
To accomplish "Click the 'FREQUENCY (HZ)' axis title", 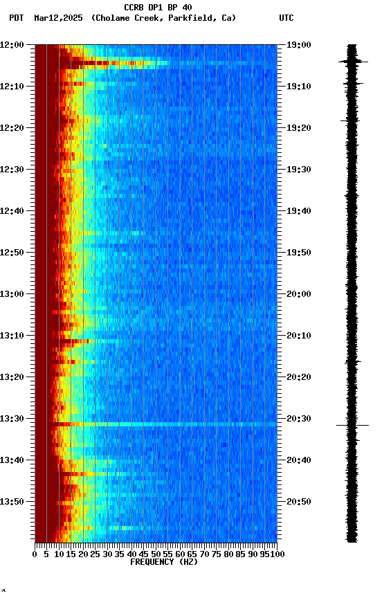I will 164,562.
